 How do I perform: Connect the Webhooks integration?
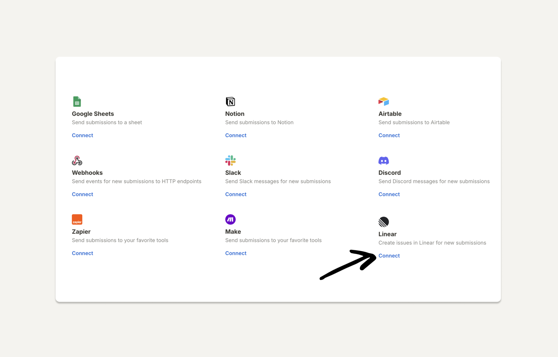pyautogui.click(x=82, y=194)
